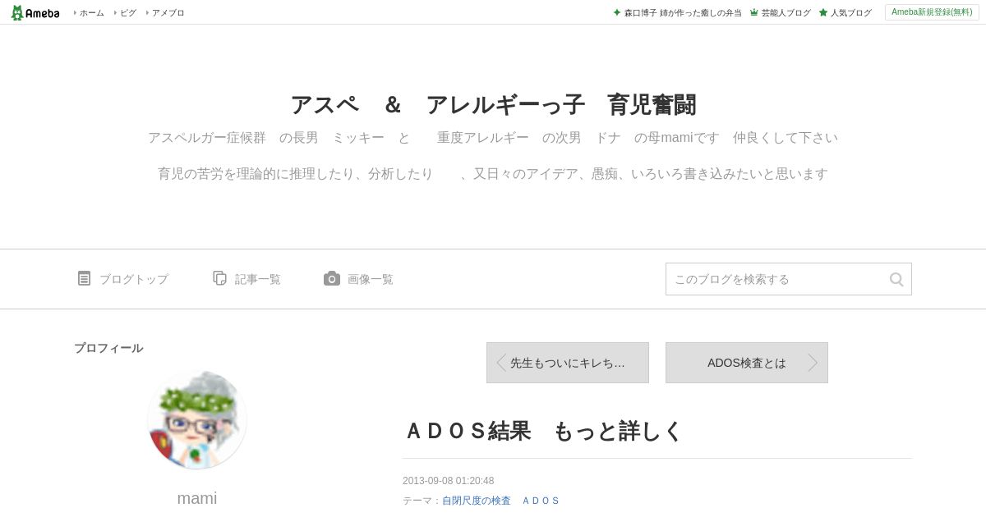Click small arrow icon before ホーム
The height and width of the screenshot is (517, 986).
point(76,13)
